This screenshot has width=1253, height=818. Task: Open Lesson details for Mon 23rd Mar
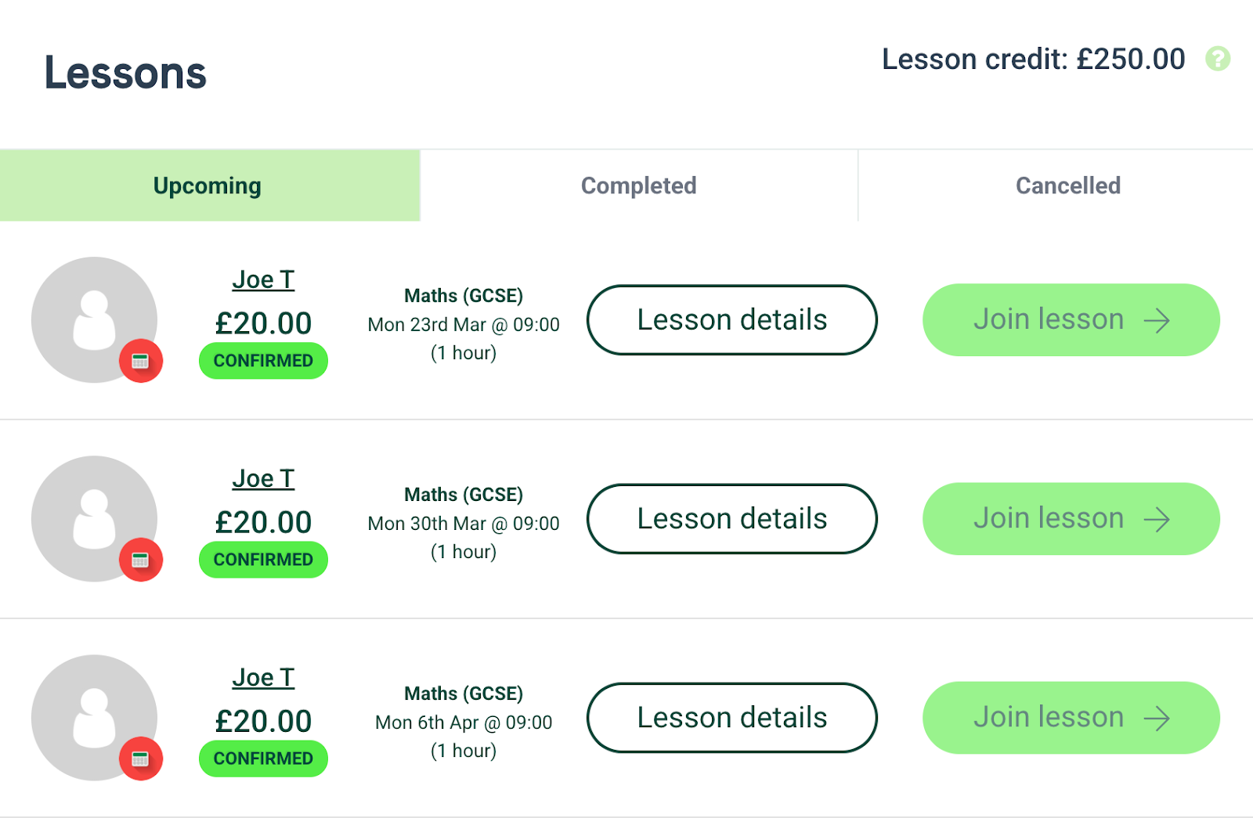point(732,319)
